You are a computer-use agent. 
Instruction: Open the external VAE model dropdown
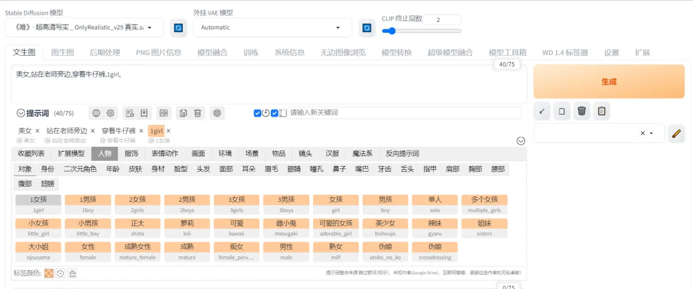(x=273, y=28)
